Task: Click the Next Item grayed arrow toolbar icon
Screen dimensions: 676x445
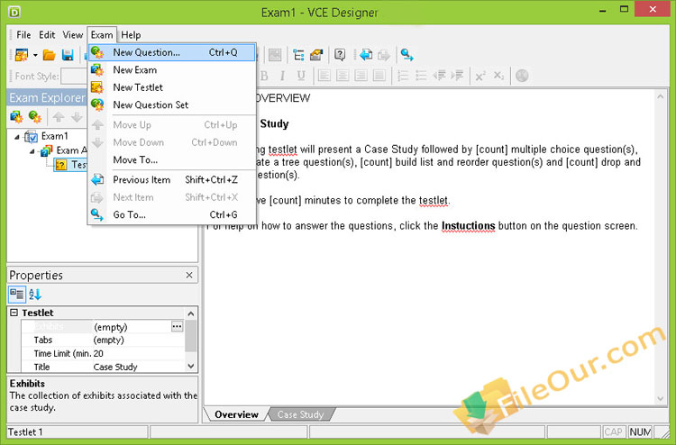Action: click(384, 55)
